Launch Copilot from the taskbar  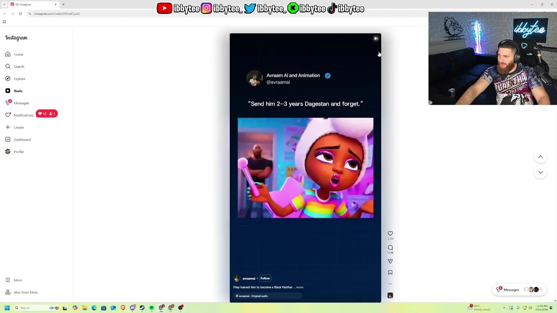pyautogui.click(x=75, y=308)
